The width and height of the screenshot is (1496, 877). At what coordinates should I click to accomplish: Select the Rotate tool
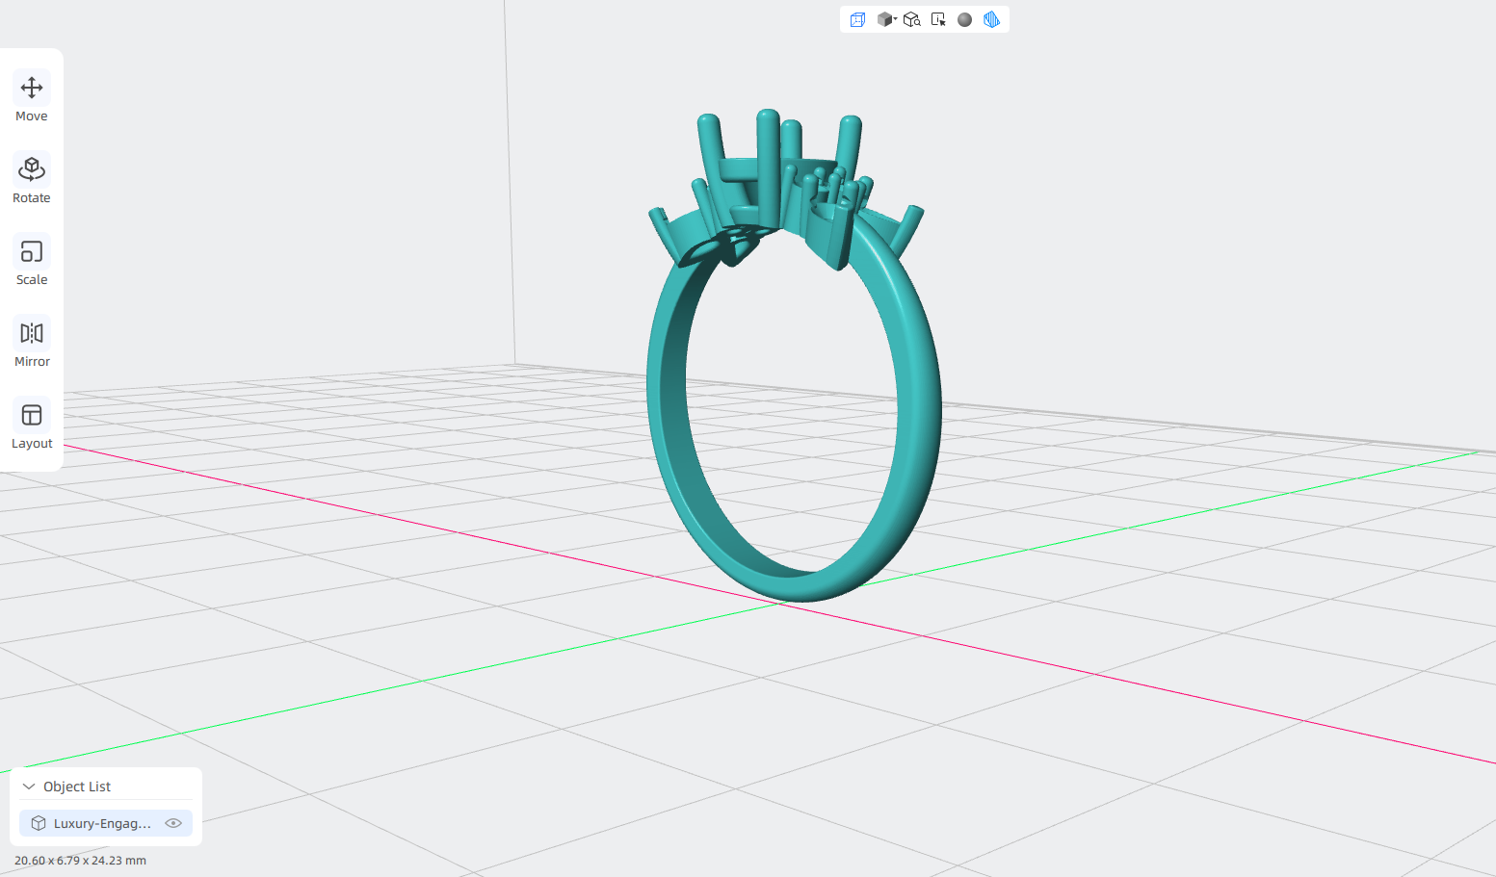click(x=32, y=180)
